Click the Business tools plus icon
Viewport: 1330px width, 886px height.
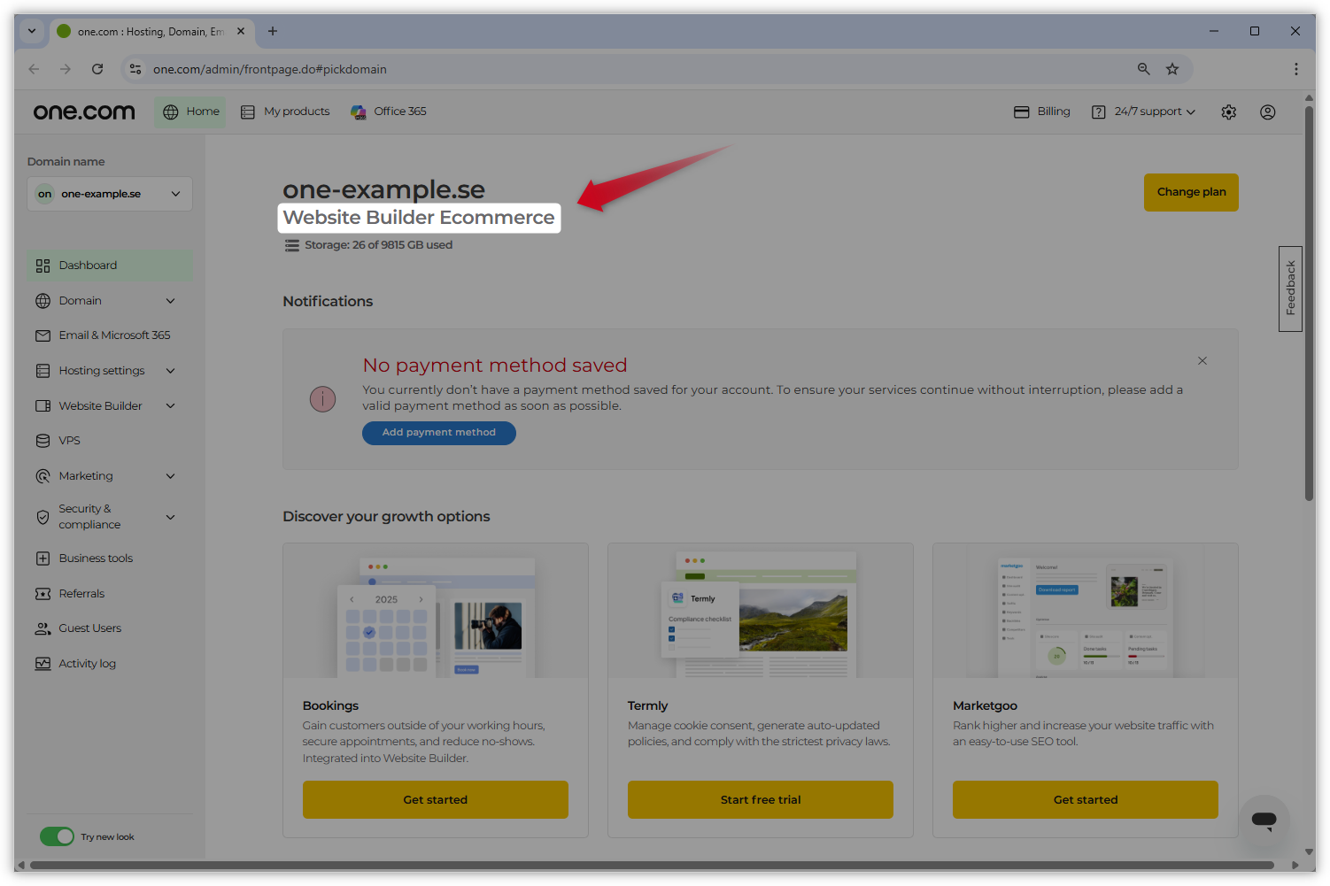click(43, 559)
